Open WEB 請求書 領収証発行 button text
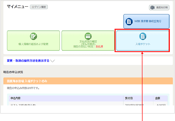This screenshot has width=175, height=121. point(148,21)
